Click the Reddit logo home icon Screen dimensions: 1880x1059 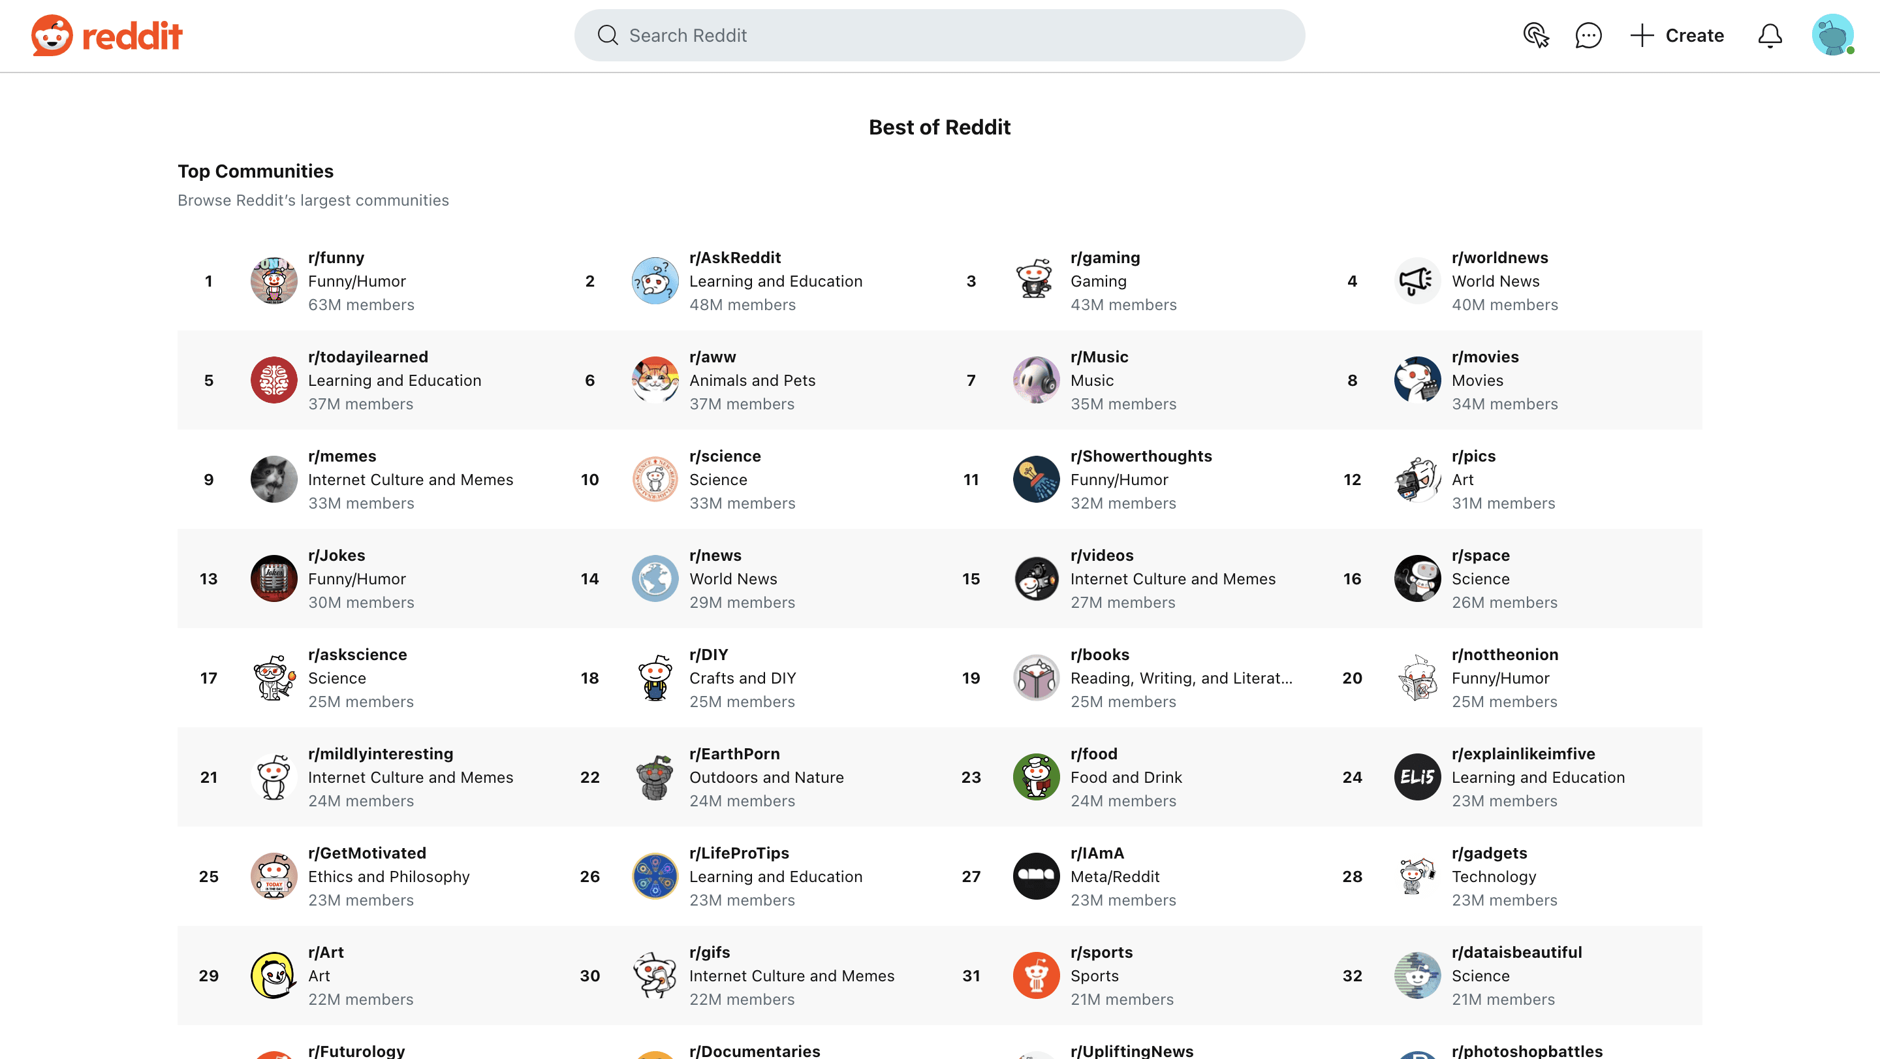[x=106, y=35]
